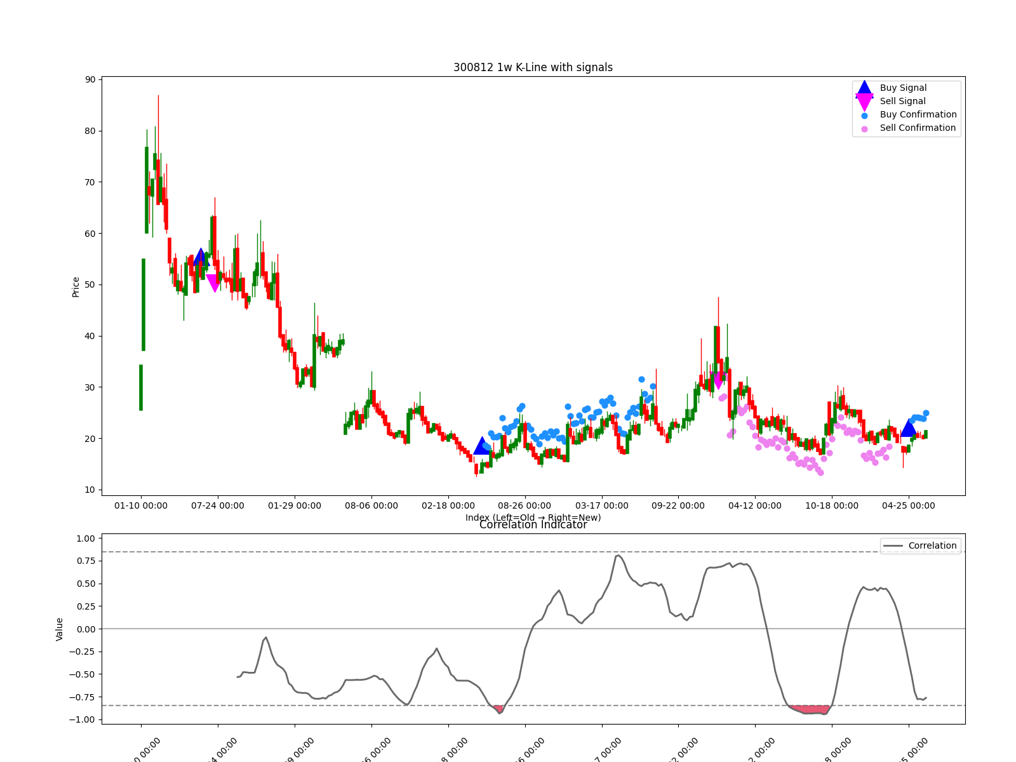Click the blue Buy Confirmation dot in legend
1016x762 pixels.
(864, 116)
